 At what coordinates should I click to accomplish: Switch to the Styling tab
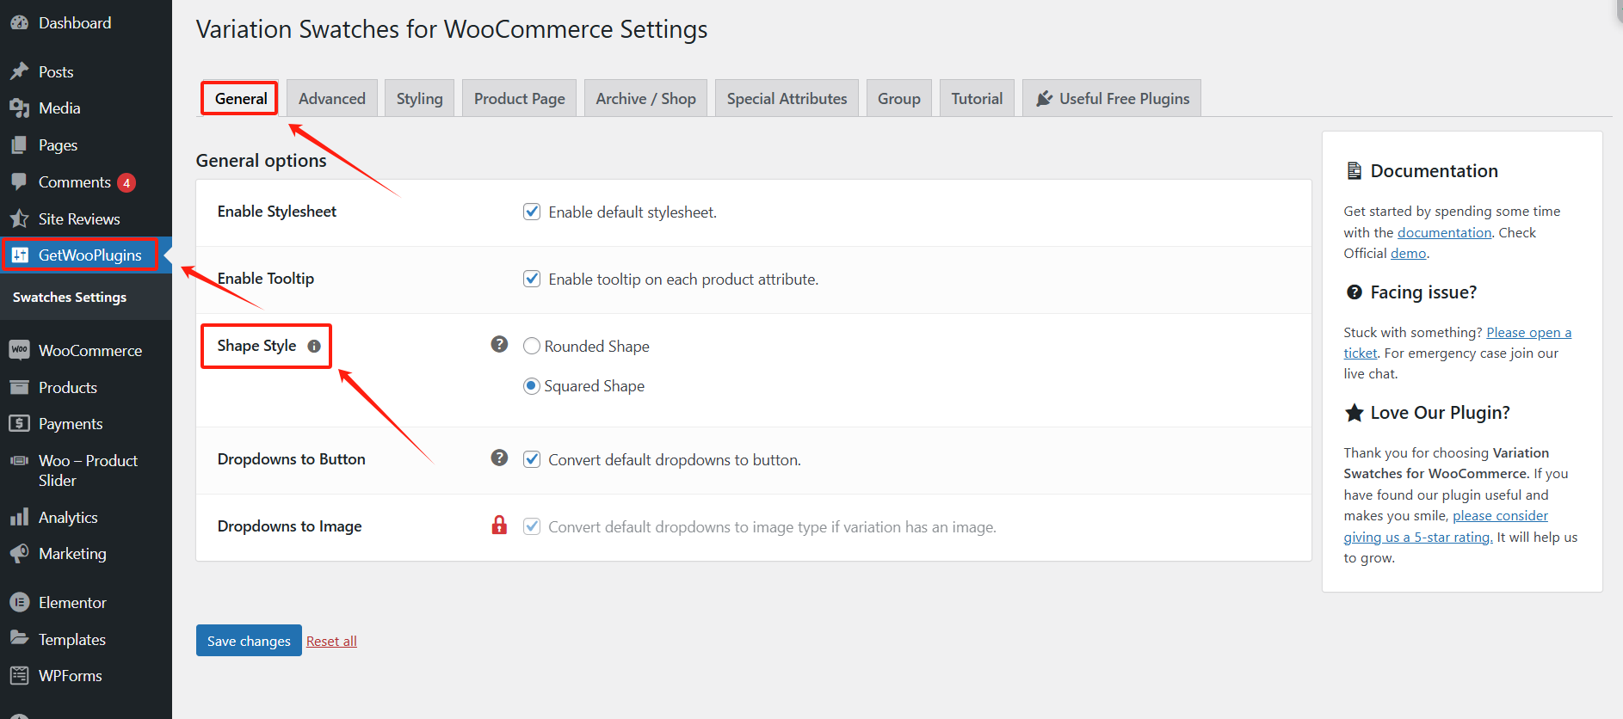point(419,98)
